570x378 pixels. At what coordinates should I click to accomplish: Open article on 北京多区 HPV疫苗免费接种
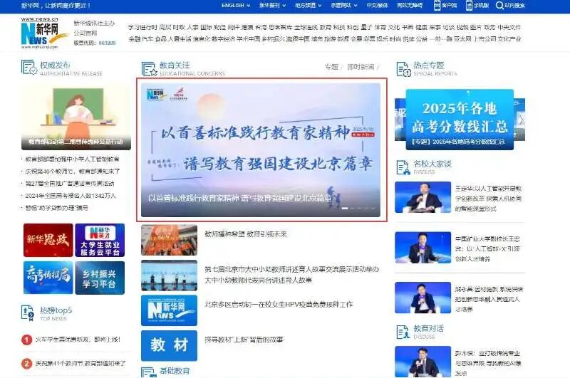[x=279, y=304]
